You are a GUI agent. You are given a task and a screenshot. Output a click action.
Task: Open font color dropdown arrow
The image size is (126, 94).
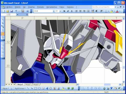coord(120,11)
